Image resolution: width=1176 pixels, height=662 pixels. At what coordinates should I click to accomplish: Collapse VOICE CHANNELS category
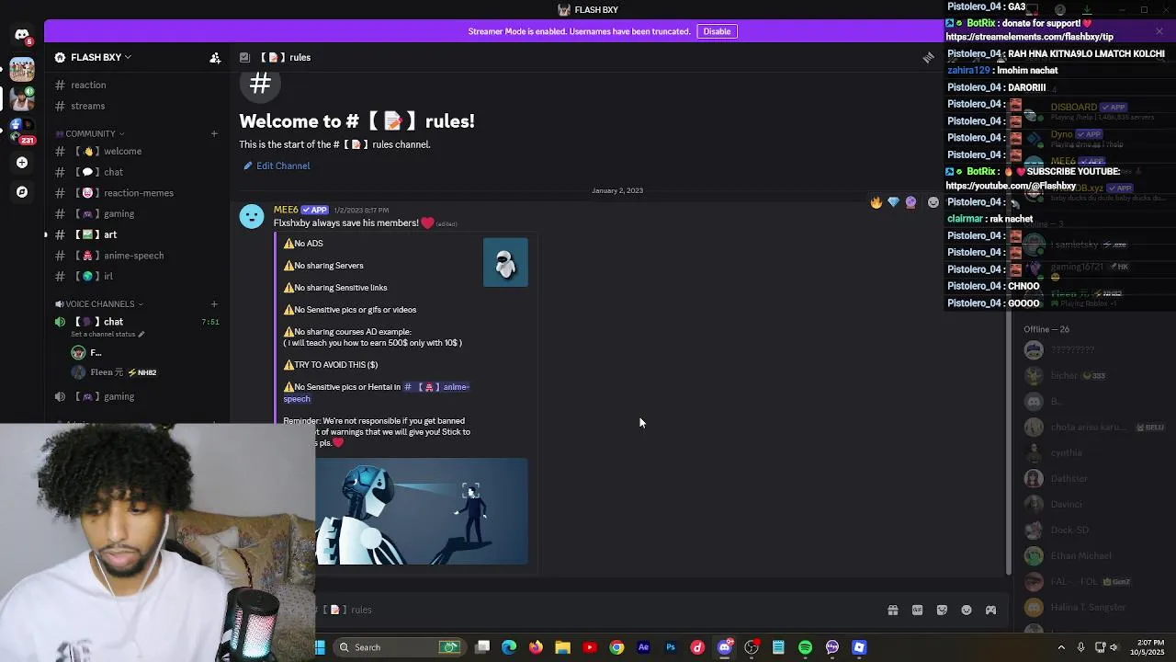(100, 304)
